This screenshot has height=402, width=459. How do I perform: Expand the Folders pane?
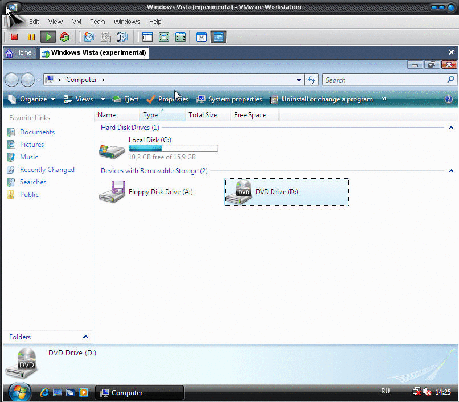click(x=85, y=337)
